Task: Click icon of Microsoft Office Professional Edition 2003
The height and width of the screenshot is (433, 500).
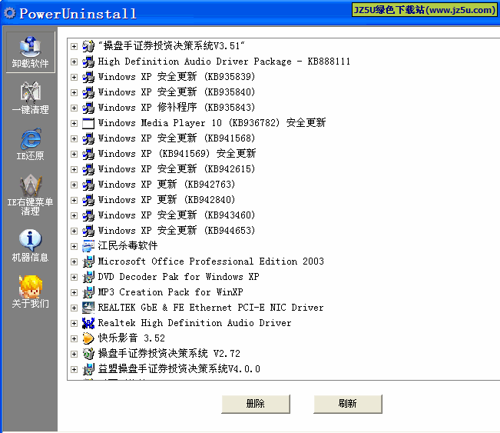Action: (x=88, y=261)
